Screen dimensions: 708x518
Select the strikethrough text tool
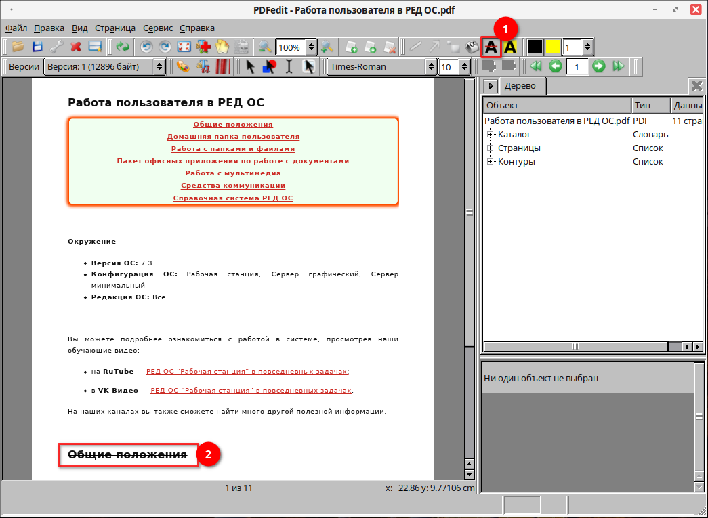[x=491, y=47]
